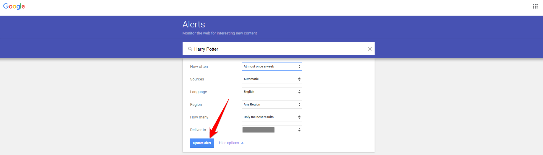Click the 'Language' label
Image resolution: width=543 pixels, height=155 pixels.
(199, 92)
